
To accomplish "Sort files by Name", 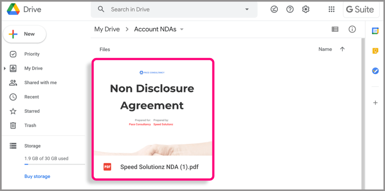I will (x=325, y=49).
